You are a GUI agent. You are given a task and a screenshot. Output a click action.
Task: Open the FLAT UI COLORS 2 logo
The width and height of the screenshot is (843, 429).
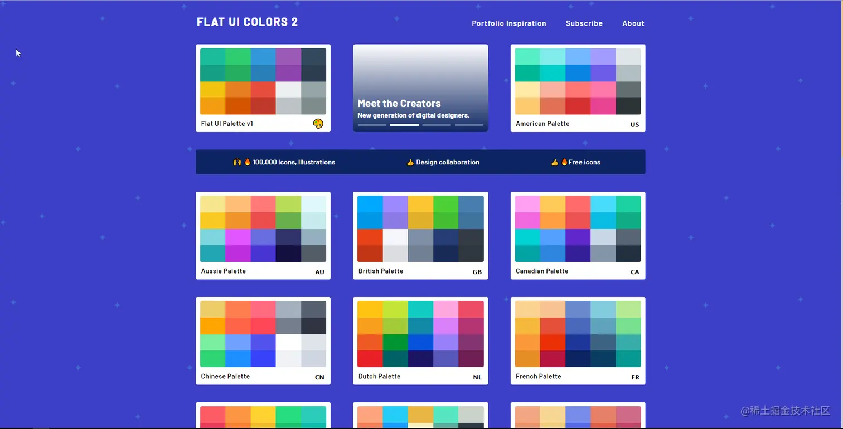point(247,22)
